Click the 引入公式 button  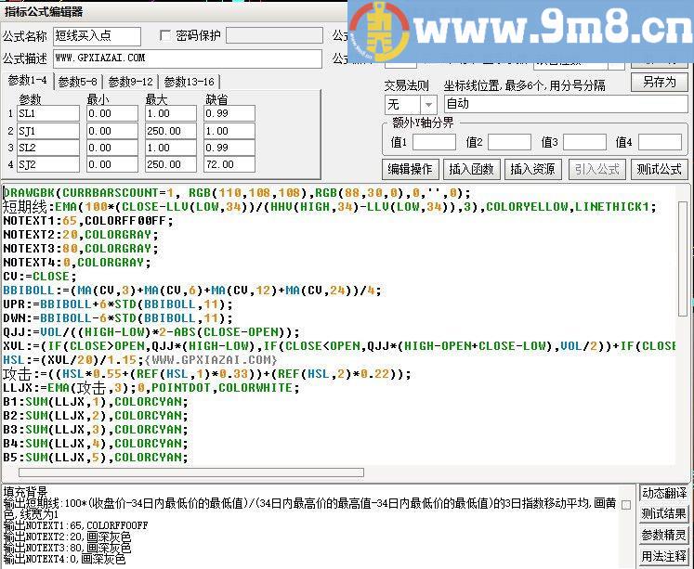[x=596, y=169]
